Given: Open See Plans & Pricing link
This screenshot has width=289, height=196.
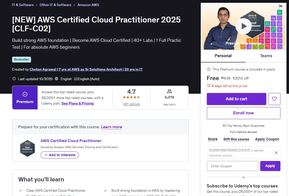Looking at the screenshot, I should click(x=77, y=103).
